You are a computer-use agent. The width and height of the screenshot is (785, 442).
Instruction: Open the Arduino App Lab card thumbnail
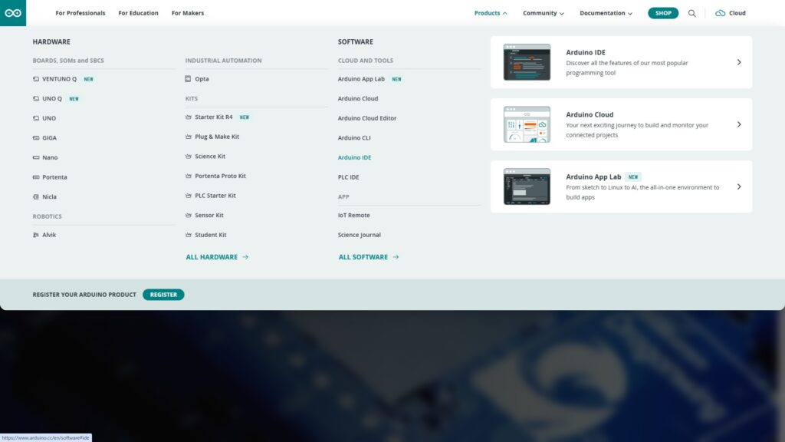tap(527, 186)
